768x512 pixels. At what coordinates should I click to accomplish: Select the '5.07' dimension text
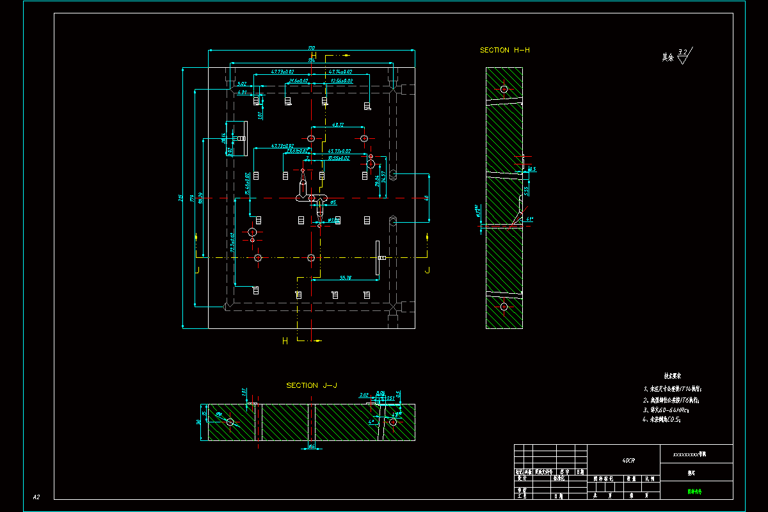pyautogui.click(x=242, y=84)
